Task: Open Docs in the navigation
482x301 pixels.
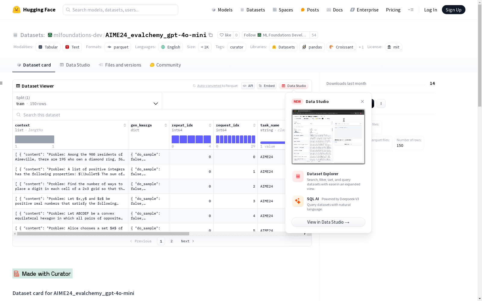Action: (x=335, y=10)
